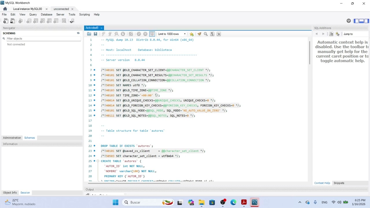Search table data for text
The width and height of the screenshot is (370, 208).
click(64, 21)
